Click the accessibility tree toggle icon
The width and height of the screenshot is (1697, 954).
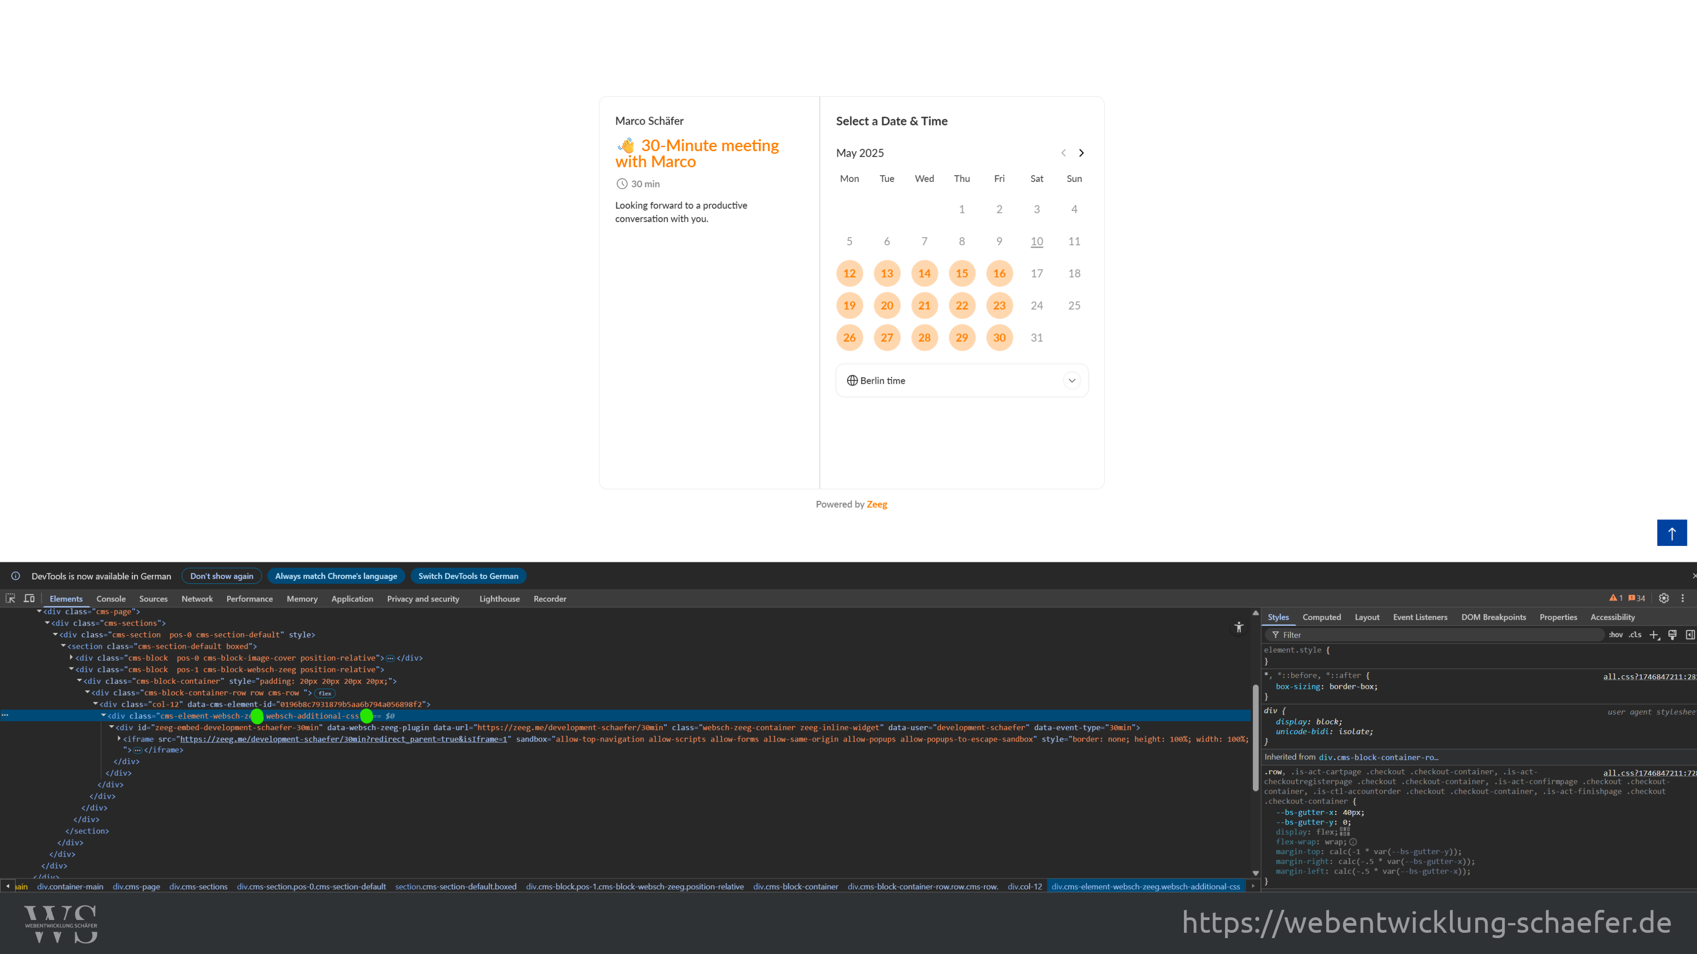[x=1238, y=628]
